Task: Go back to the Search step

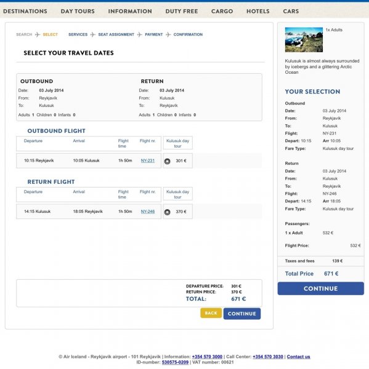Action: point(24,34)
